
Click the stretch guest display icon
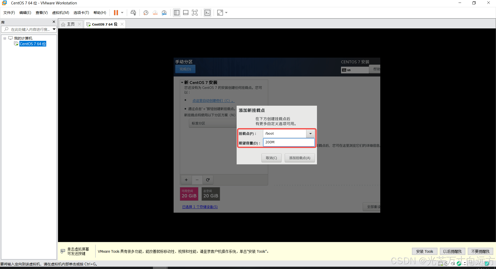[x=220, y=13]
